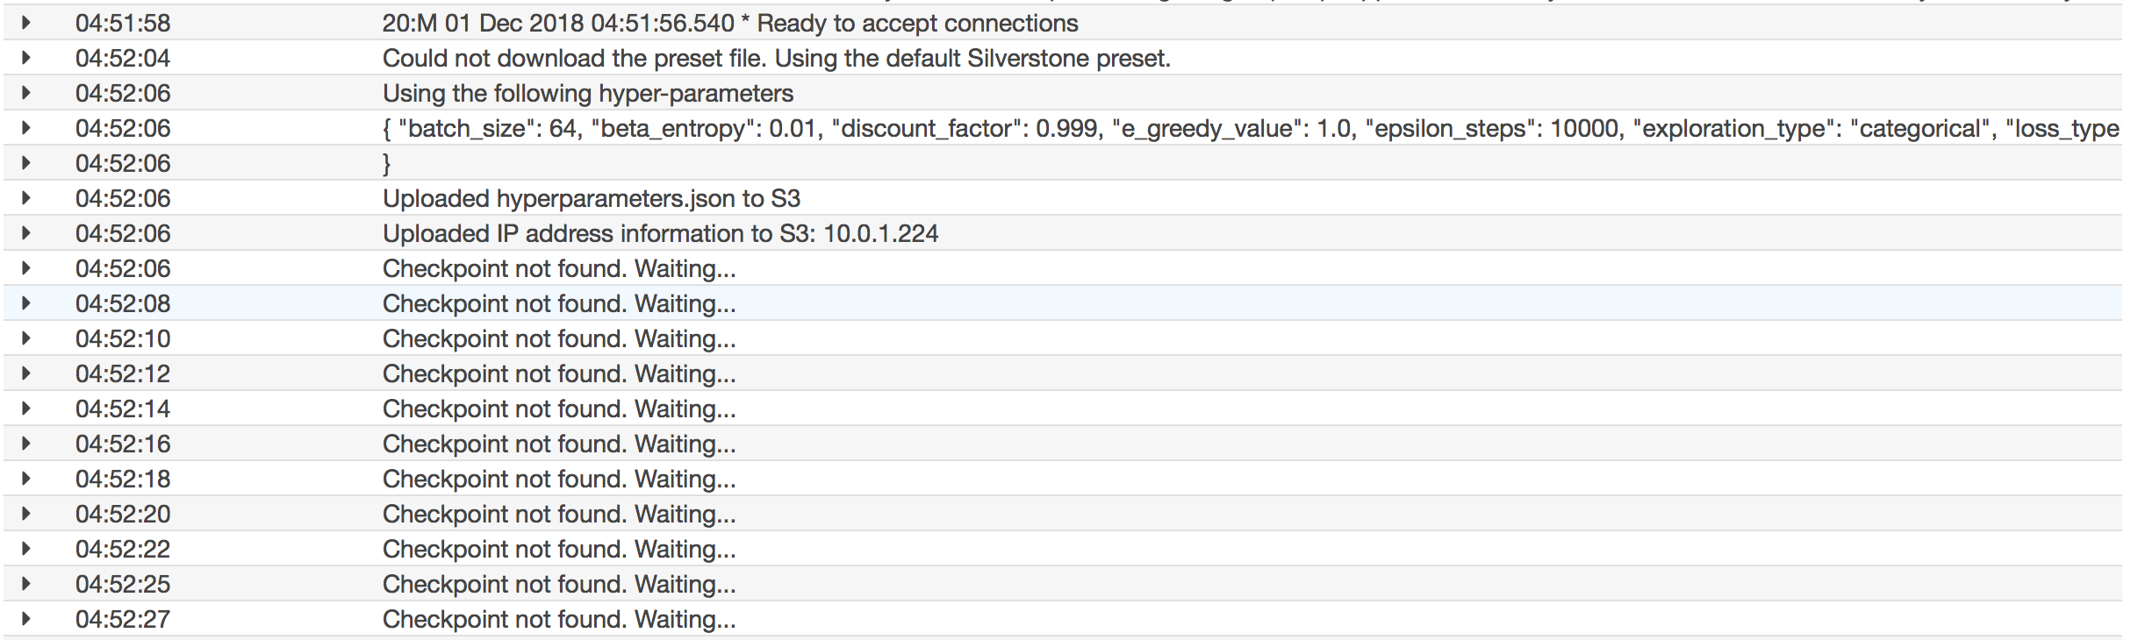Expand the log entry showing batch_size hyperparameters
Image resolution: width=2138 pixels, height=640 pixels.
[27, 129]
